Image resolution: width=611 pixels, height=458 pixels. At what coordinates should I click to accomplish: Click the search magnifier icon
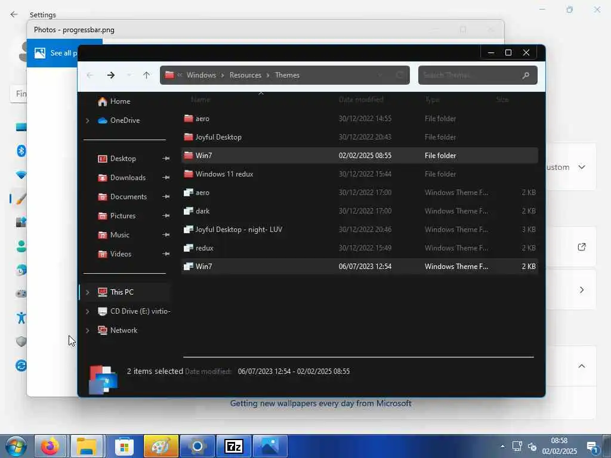point(526,75)
